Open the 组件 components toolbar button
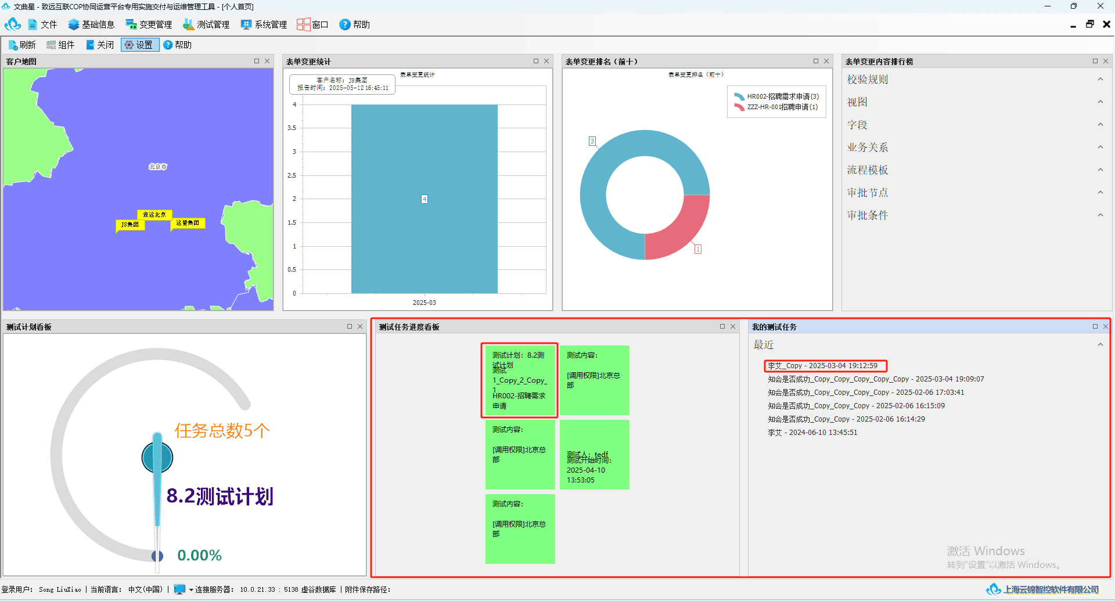 coord(60,45)
